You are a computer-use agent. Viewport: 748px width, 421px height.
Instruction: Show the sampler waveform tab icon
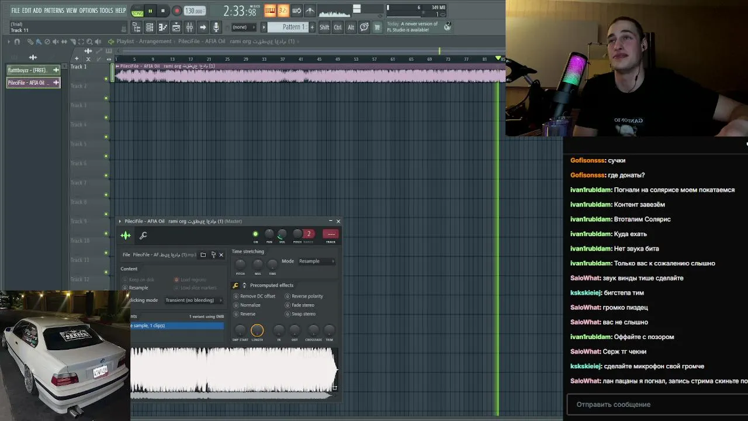point(126,235)
